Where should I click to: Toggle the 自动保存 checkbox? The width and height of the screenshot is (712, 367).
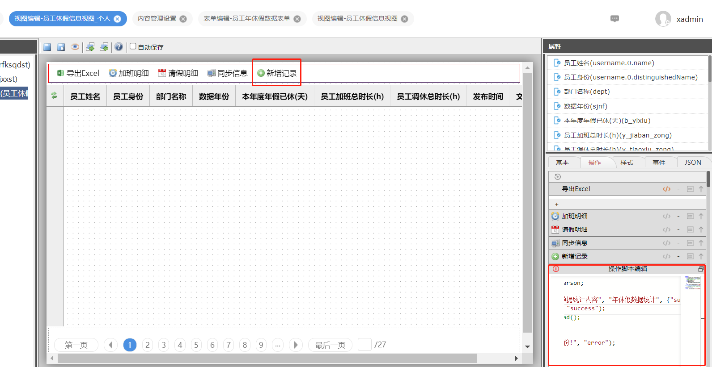[133, 46]
